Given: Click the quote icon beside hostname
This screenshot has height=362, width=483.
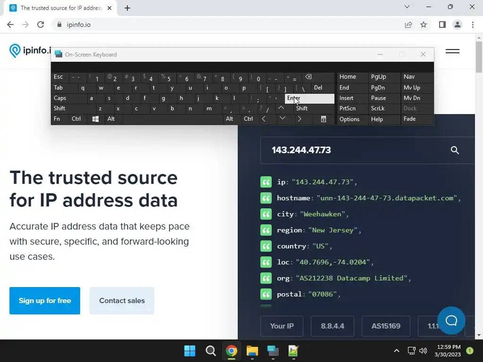Looking at the screenshot, I should click(x=266, y=198).
